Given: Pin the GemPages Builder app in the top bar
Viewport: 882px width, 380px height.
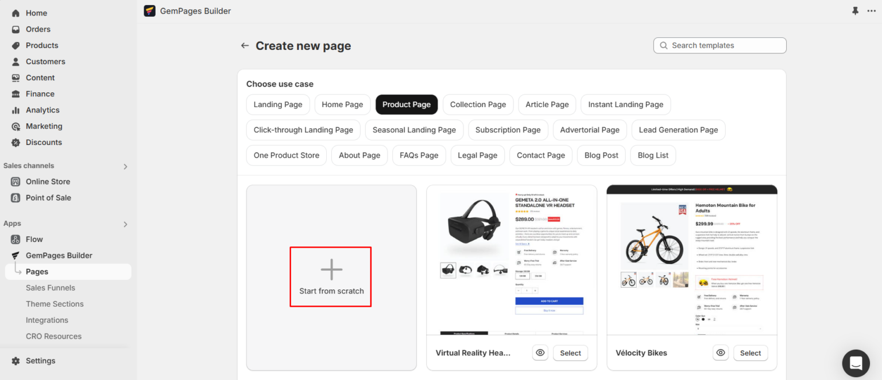Looking at the screenshot, I should click(855, 10).
